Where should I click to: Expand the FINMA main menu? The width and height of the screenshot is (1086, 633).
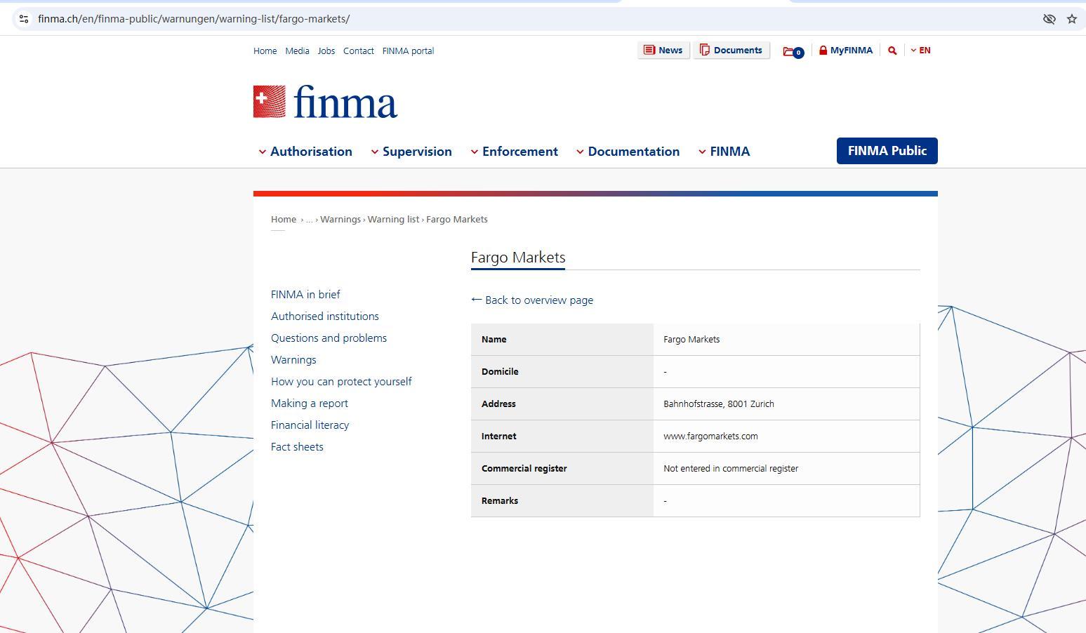coord(724,152)
